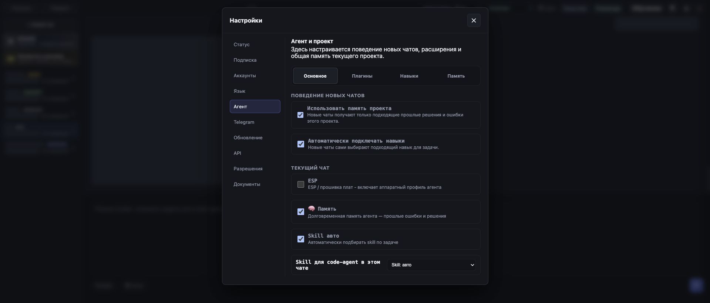Open the Статус settings section
Viewport: 710px width, 303px height.
[255, 44]
